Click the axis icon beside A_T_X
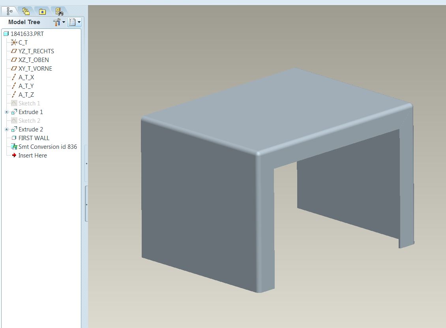 click(x=14, y=77)
